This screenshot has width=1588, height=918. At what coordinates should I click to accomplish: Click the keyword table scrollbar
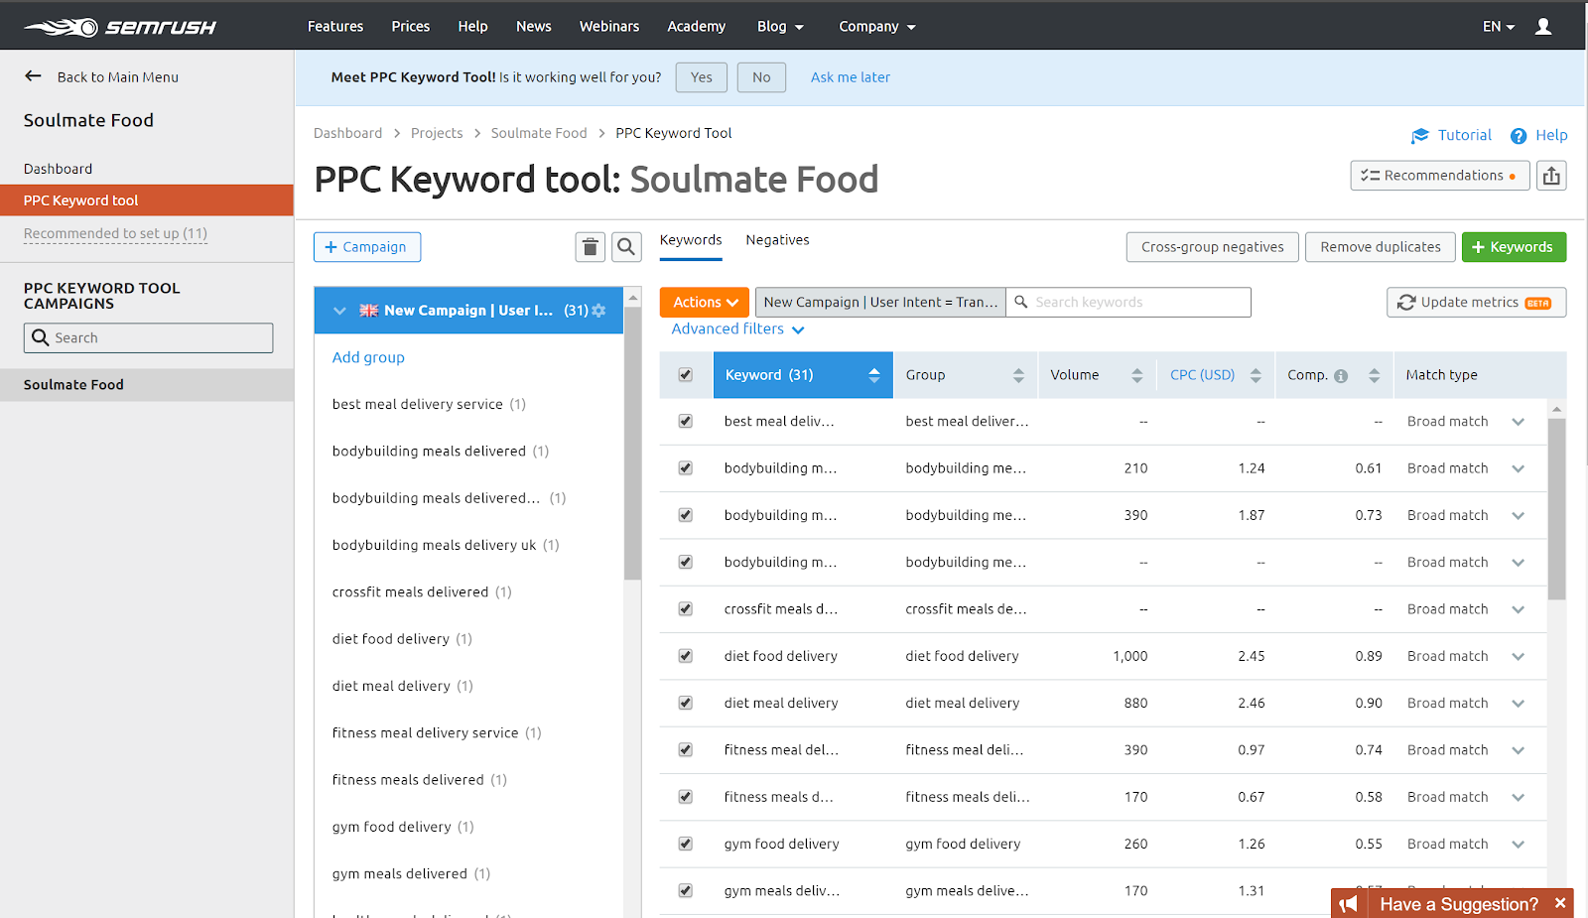click(1557, 509)
